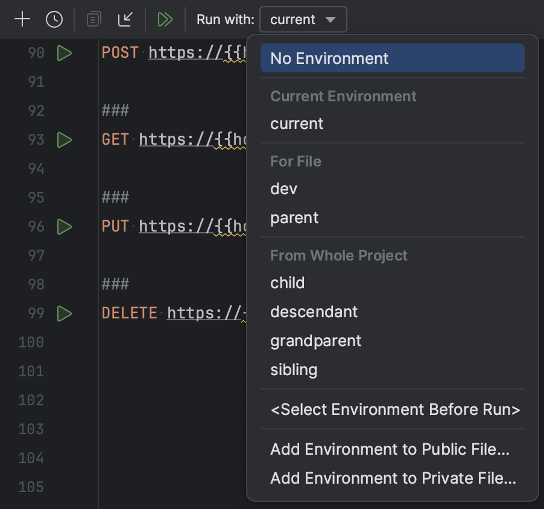
Task: Select the 'child' project environment
Action: (287, 283)
